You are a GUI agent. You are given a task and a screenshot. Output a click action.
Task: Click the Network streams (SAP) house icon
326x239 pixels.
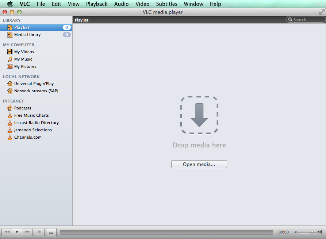point(10,91)
